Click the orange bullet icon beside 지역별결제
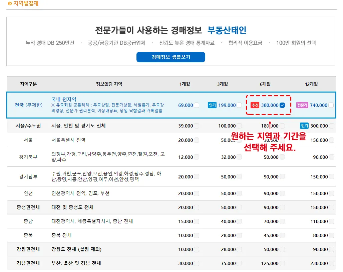The width and height of the screenshot is (343, 272). tap(10, 4)
